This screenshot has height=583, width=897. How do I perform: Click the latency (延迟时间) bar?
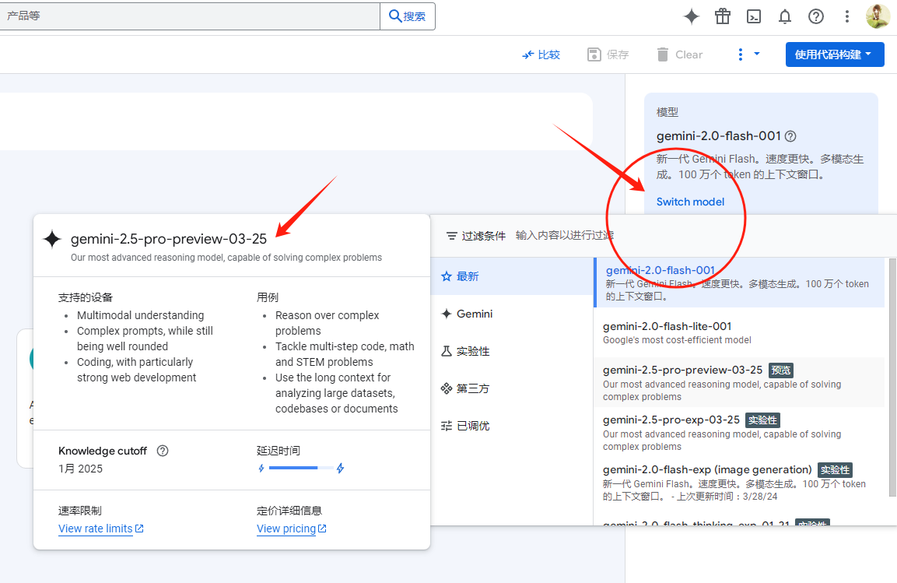pos(301,468)
